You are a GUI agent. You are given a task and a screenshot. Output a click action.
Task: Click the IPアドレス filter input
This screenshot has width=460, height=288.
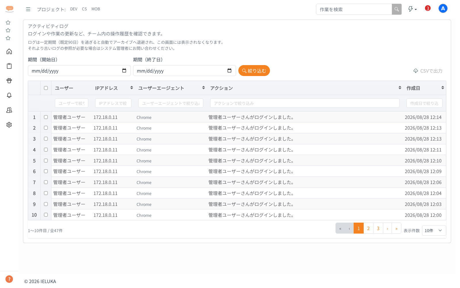click(113, 103)
